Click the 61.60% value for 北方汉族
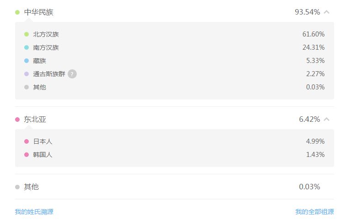This screenshot has height=224, width=340. [313, 34]
